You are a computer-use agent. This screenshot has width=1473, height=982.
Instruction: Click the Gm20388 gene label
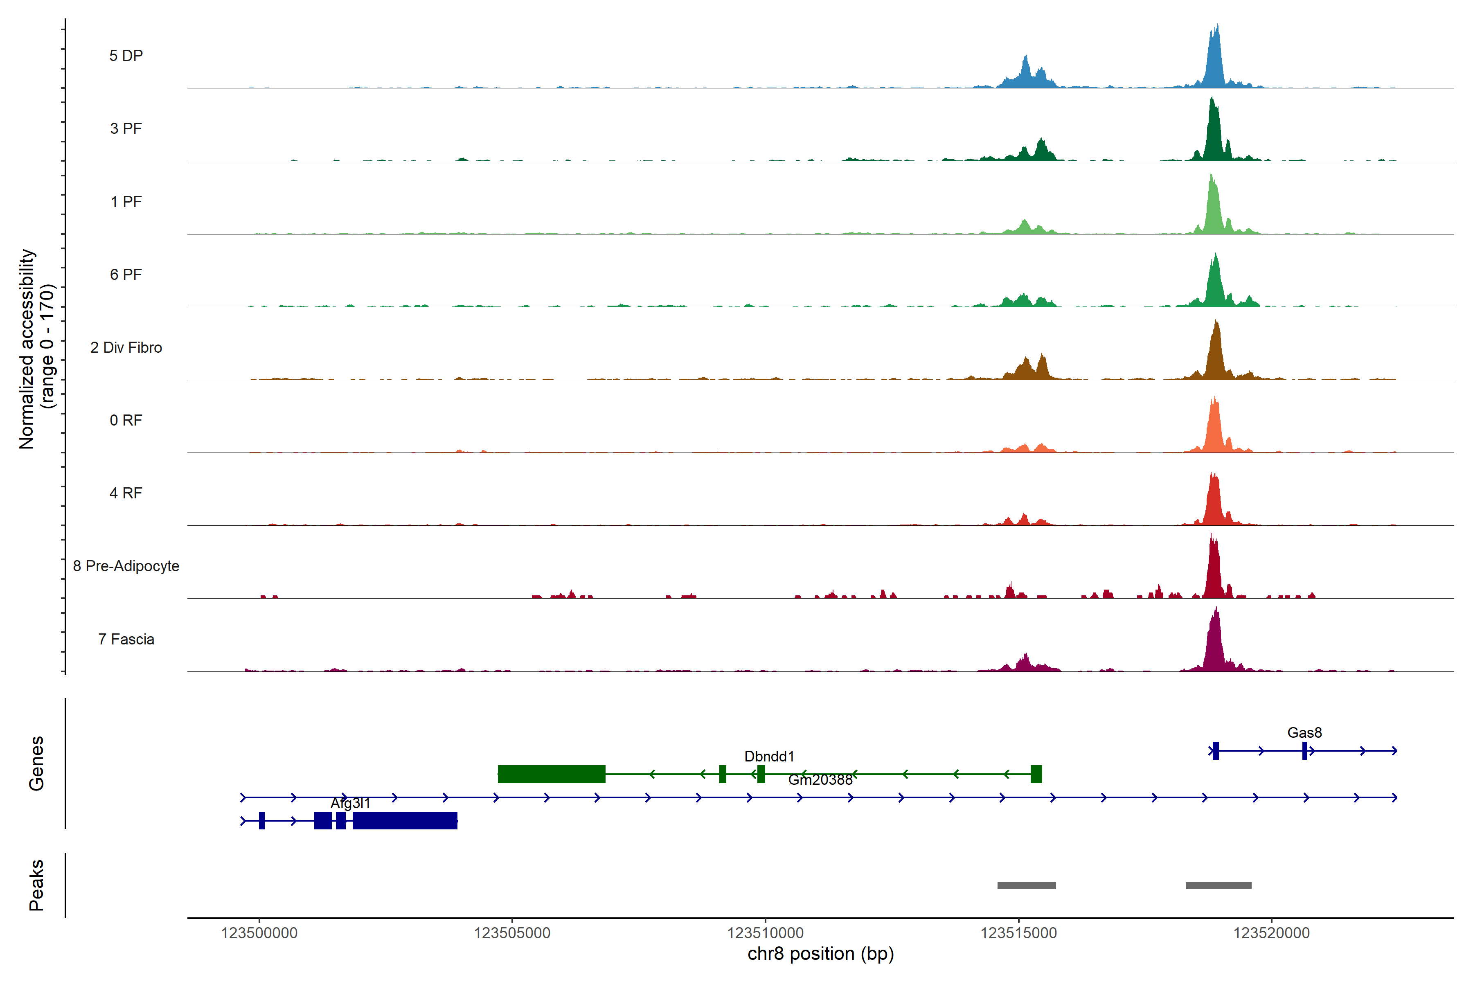point(820,780)
